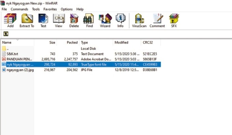
Task: Click the ngayogyan (2).jpg file icon
Action: coord(4,70)
